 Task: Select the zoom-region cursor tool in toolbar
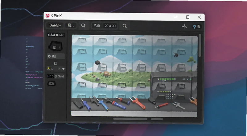[83, 26]
